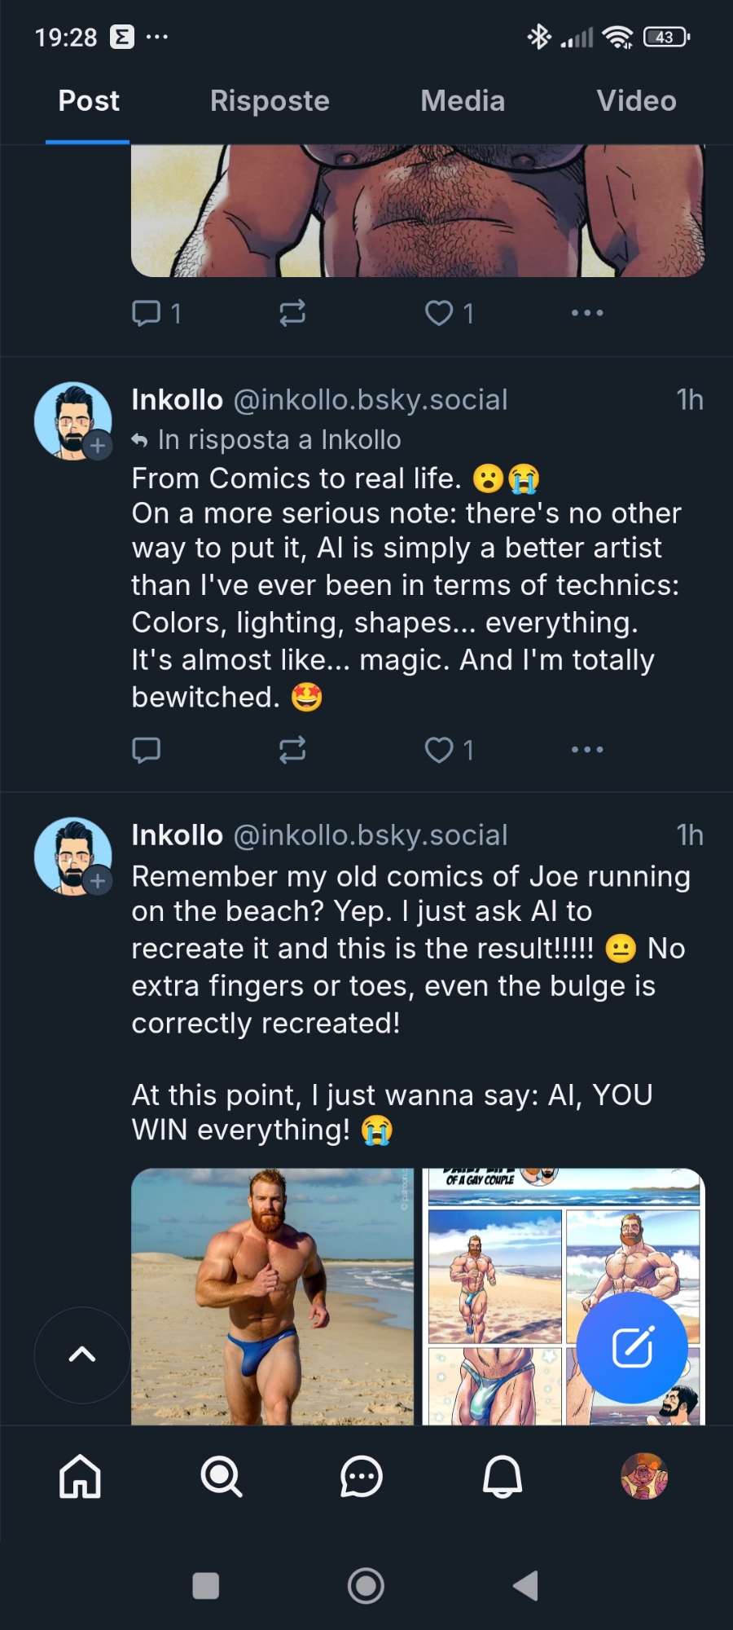This screenshot has height=1630, width=733.
Task: Open Search from bottom navigation bar
Action: [x=221, y=1476]
